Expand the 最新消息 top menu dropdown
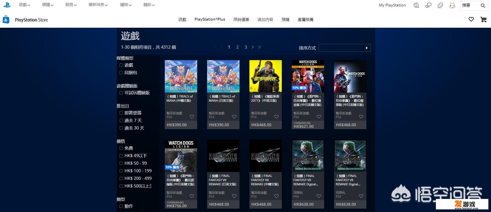491x212 pixels. click(98, 5)
